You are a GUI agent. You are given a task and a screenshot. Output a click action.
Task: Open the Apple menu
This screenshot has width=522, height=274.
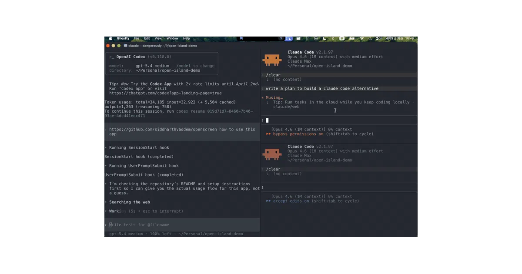(110, 38)
